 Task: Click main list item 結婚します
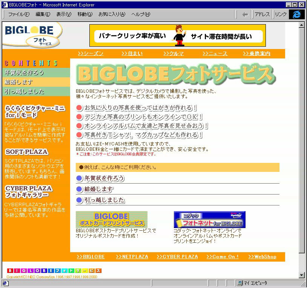click(99, 189)
